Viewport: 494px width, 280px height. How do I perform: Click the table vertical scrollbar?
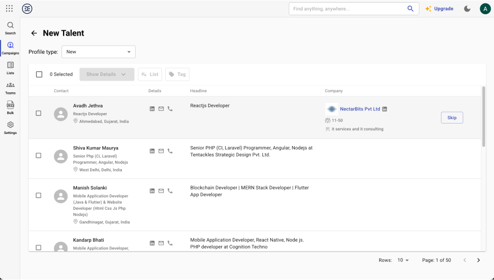click(x=484, y=116)
